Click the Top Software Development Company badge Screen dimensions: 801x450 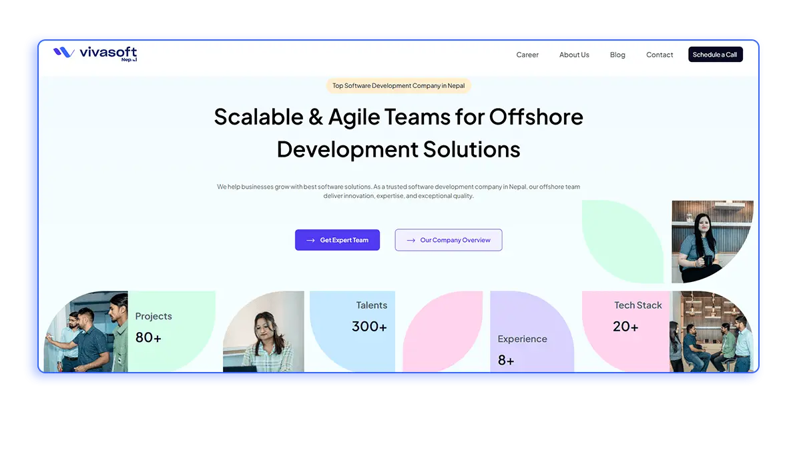coord(398,85)
